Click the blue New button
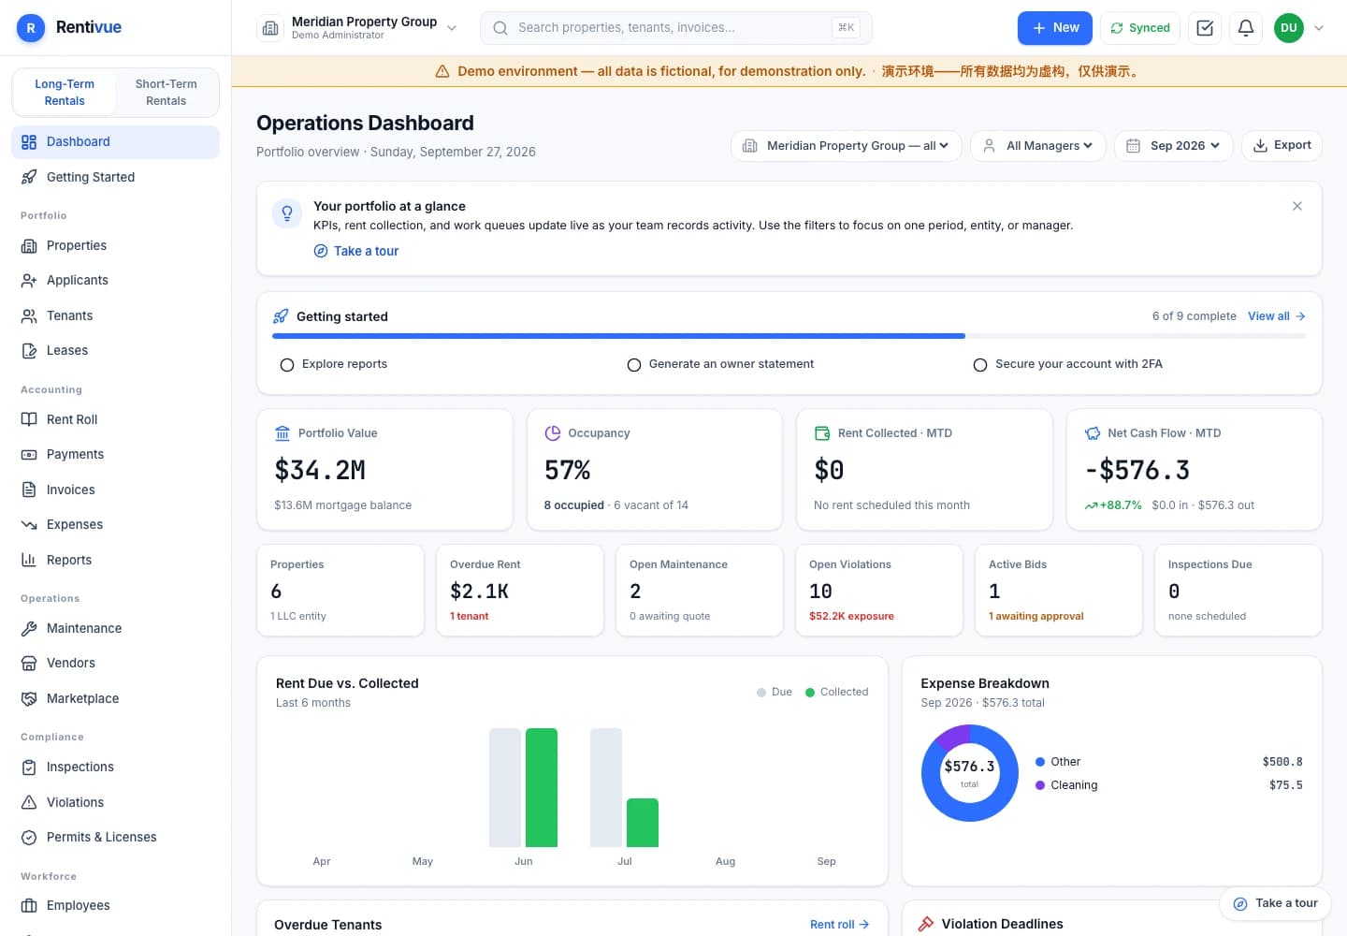 (1055, 28)
